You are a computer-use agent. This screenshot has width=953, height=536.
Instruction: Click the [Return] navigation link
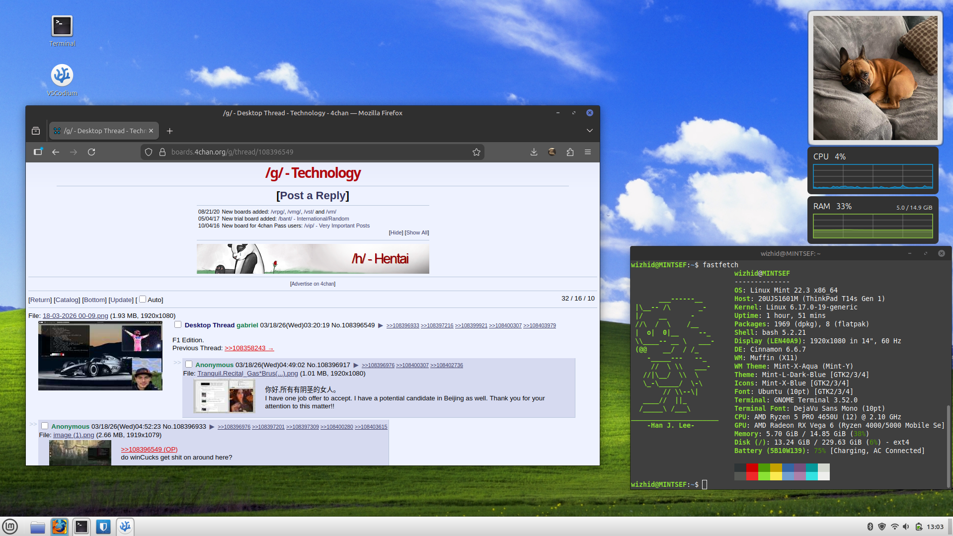click(40, 300)
